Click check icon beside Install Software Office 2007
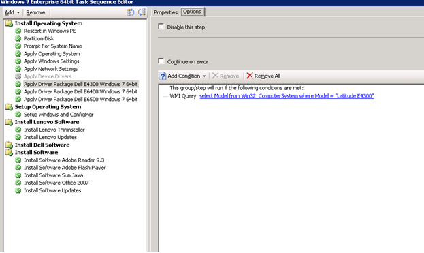The height and width of the screenshot is (253, 424). point(18,183)
